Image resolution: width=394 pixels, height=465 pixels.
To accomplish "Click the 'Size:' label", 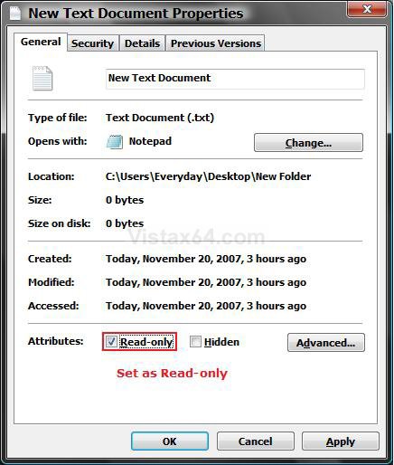I will click(x=40, y=200).
